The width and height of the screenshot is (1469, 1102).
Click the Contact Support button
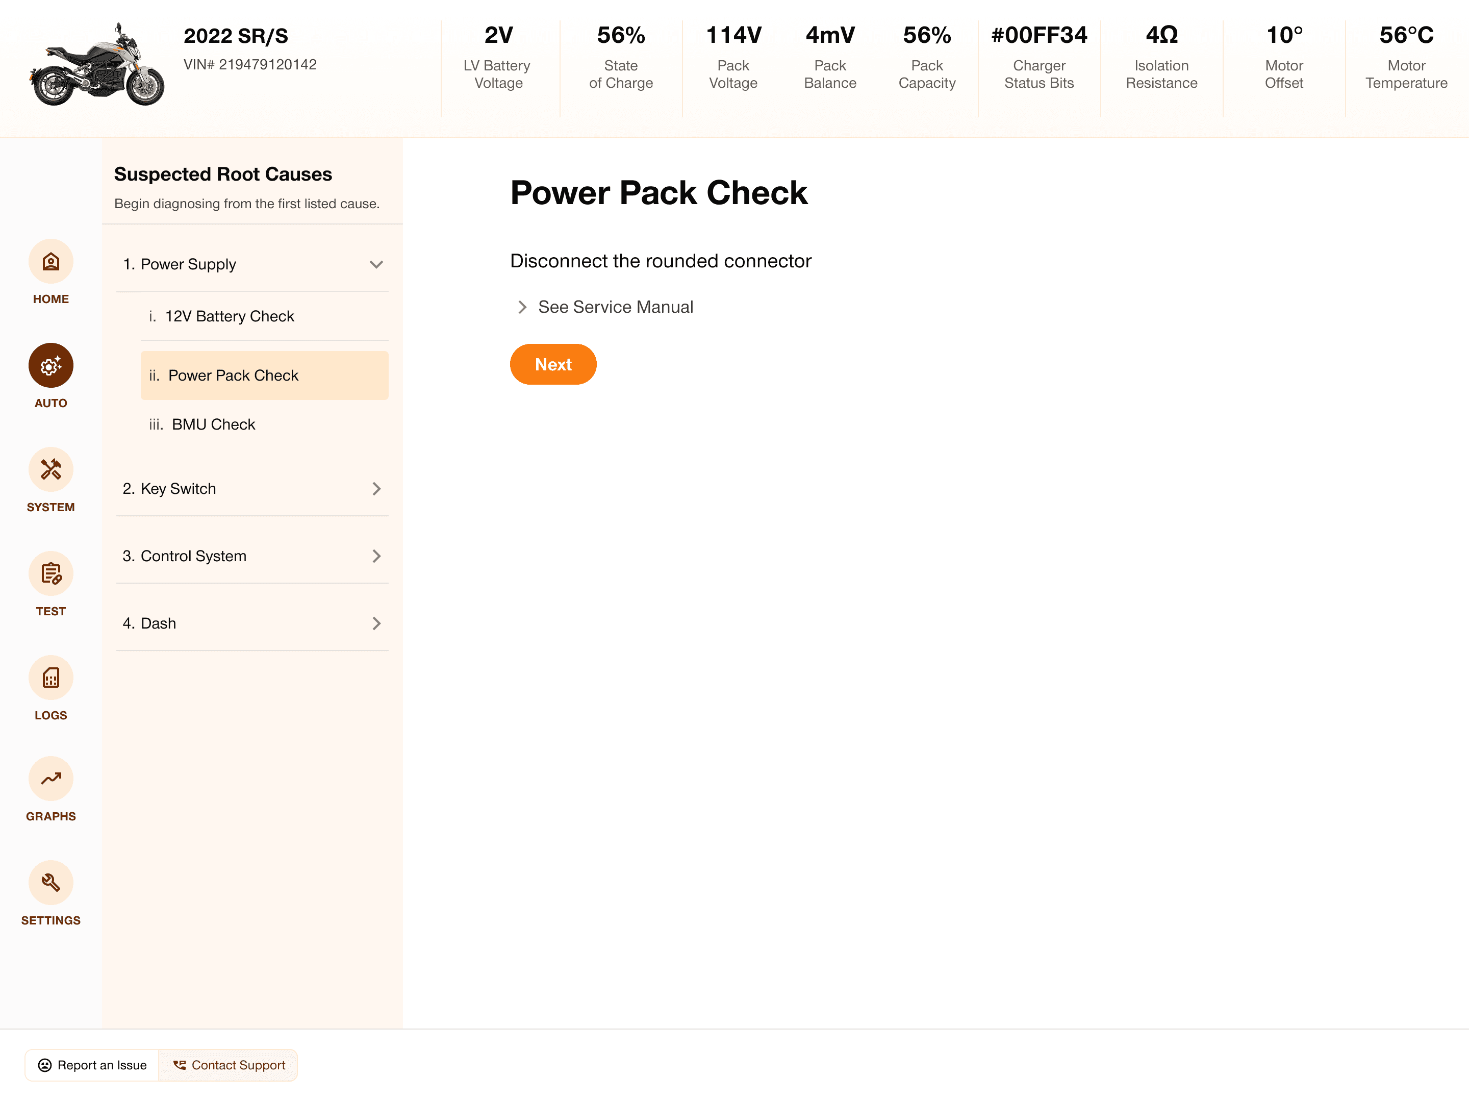(x=229, y=1065)
